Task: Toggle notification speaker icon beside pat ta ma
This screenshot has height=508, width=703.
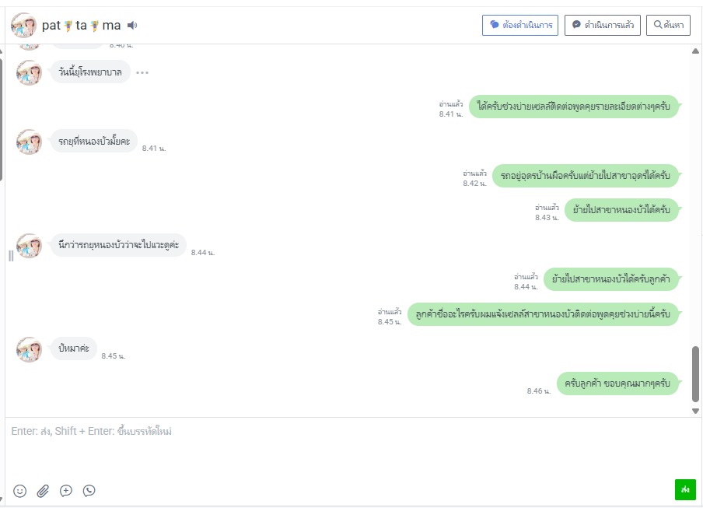Action: [x=132, y=26]
